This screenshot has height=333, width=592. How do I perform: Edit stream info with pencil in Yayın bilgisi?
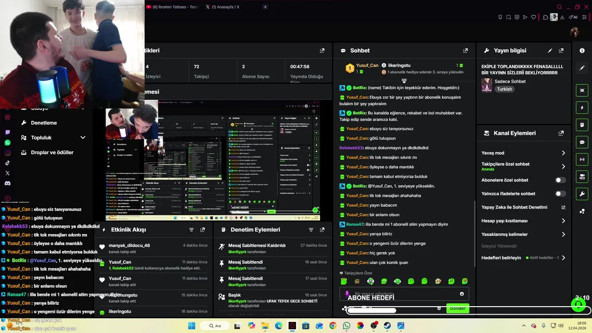[x=550, y=50]
